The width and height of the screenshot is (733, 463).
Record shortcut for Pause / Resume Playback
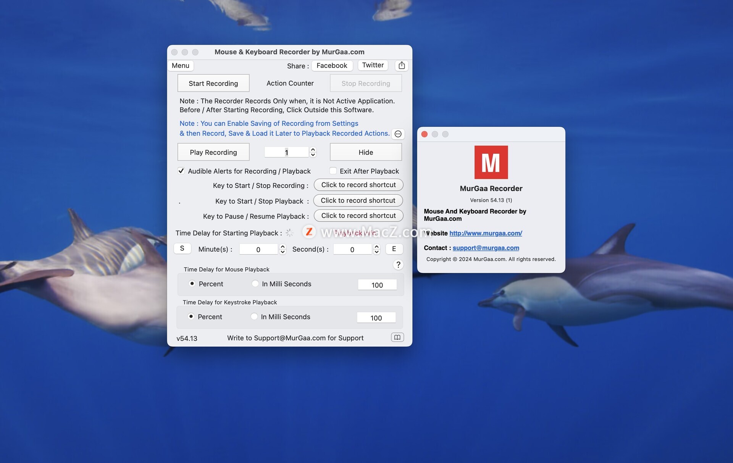click(358, 216)
